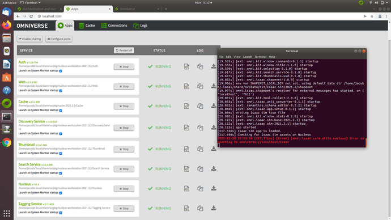View the Tagging Service log file
The width and height of the screenshot is (391, 220).
click(186, 208)
